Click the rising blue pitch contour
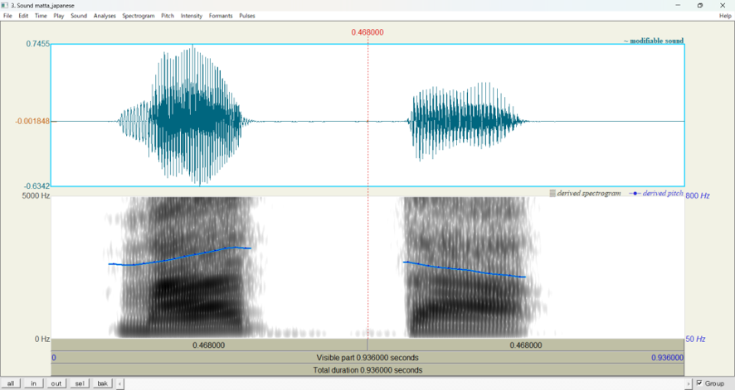Viewport: 735px width, 390px height. coord(181,257)
